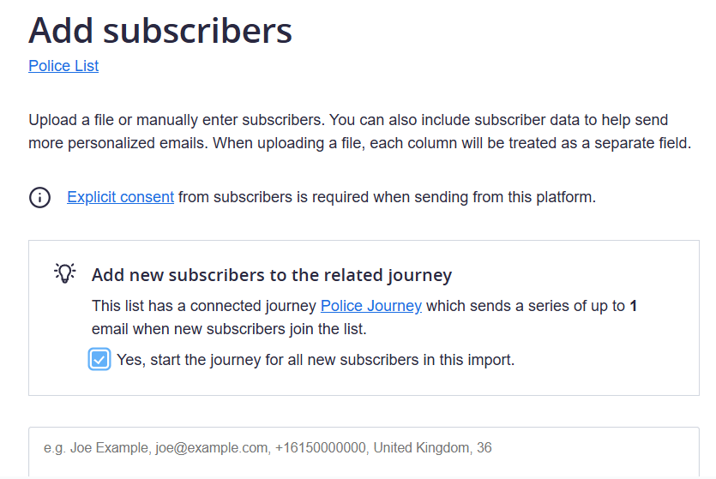Click 'email when new subscribers join the list' line

pos(229,329)
